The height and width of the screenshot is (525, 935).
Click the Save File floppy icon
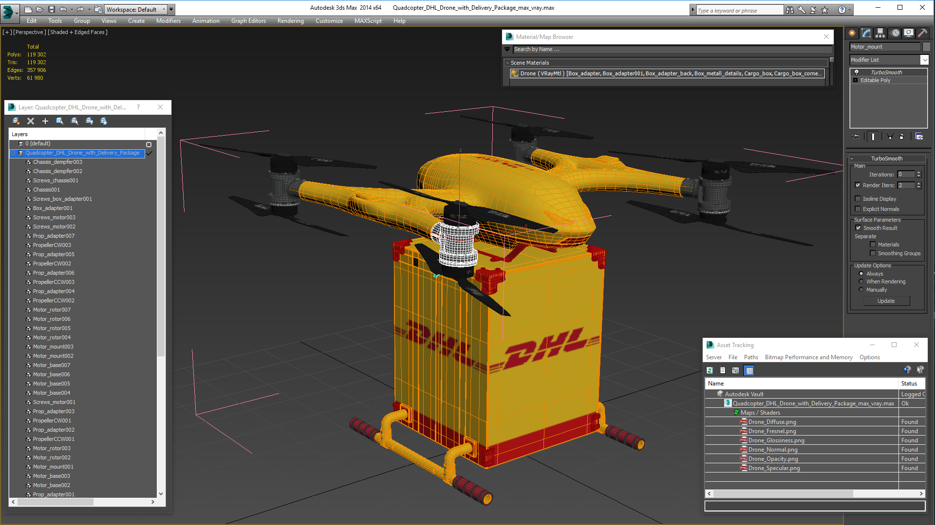coord(51,9)
